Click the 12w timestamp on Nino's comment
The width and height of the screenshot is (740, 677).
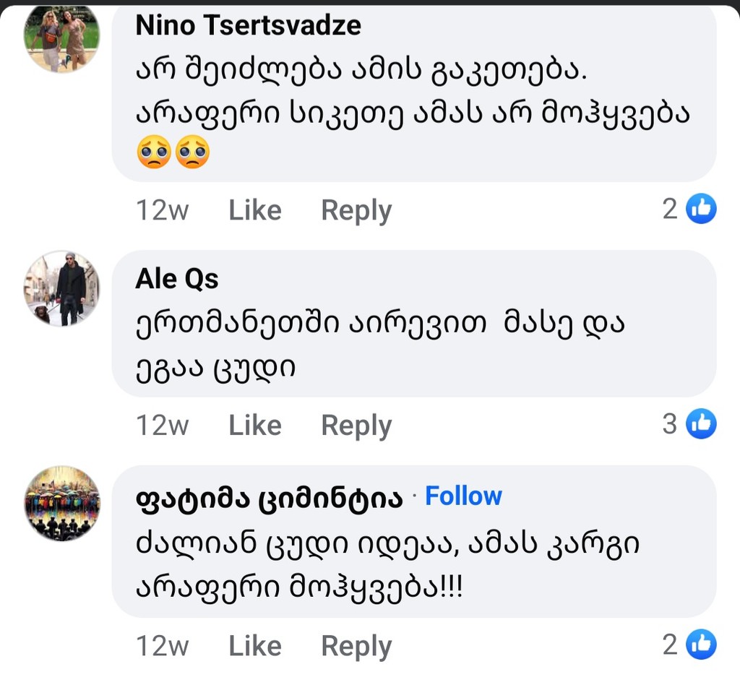click(162, 210)
